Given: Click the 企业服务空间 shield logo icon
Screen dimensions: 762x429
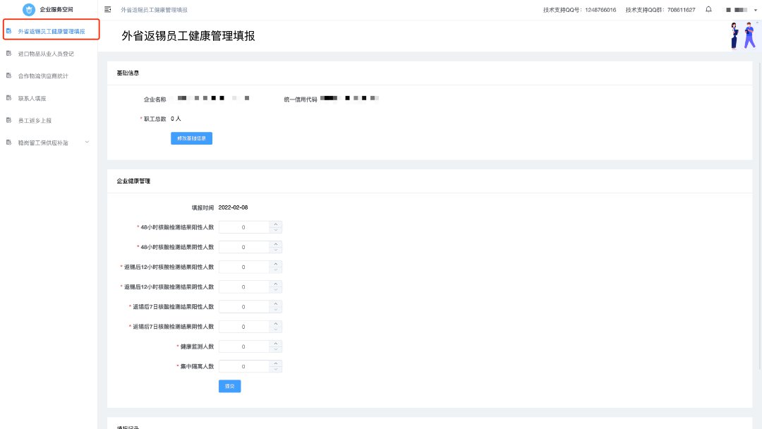Looking at the screenshot, I should tap(29, 10).
